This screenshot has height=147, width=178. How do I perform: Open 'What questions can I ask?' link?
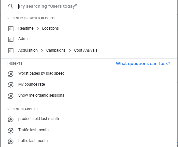tap(143, 64)
